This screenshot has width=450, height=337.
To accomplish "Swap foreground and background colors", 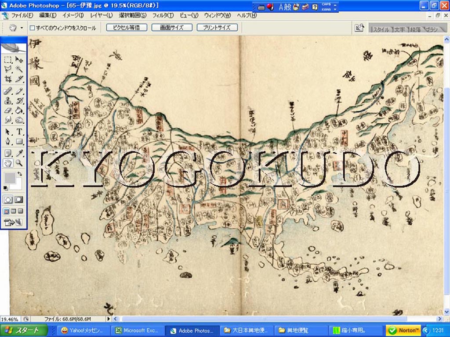I will [x=19, y=174].
